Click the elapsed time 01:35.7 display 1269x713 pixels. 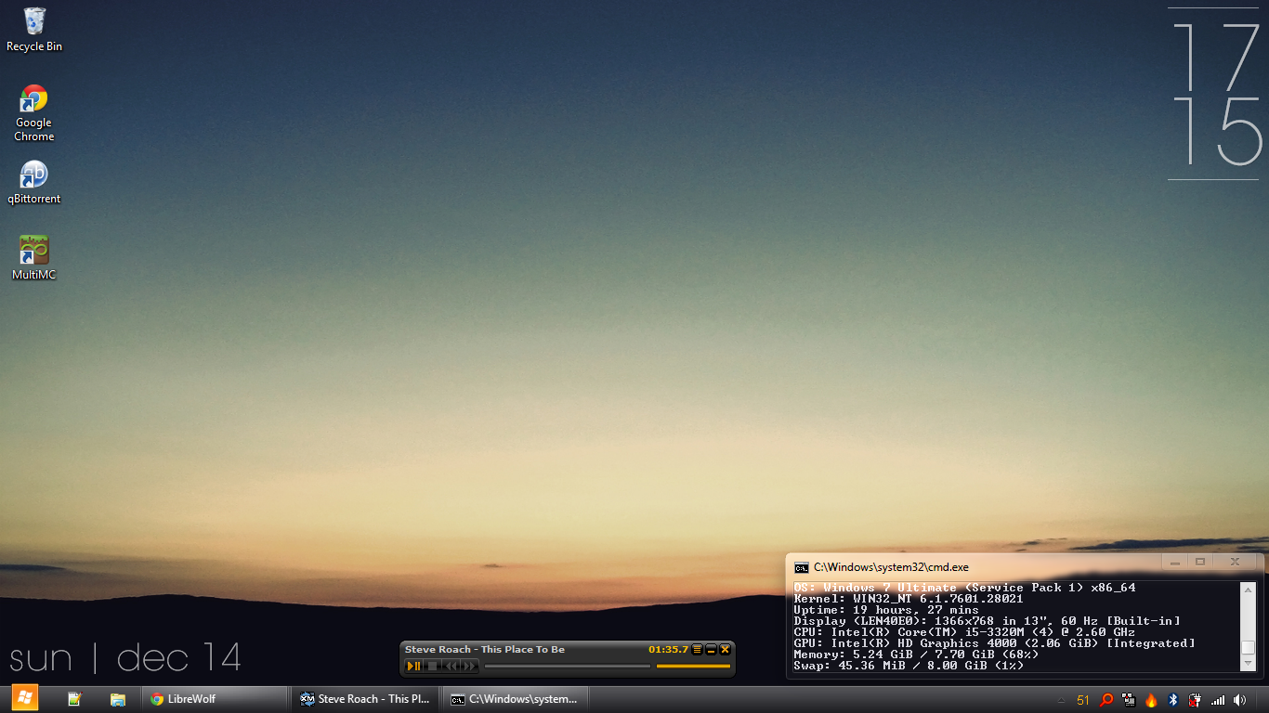[668, 650]
